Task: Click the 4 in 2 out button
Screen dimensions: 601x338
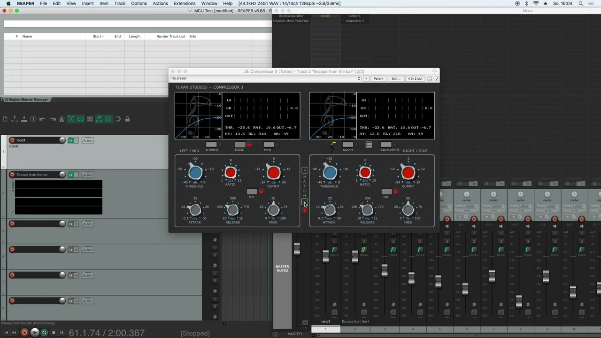Action: [415, 78]
